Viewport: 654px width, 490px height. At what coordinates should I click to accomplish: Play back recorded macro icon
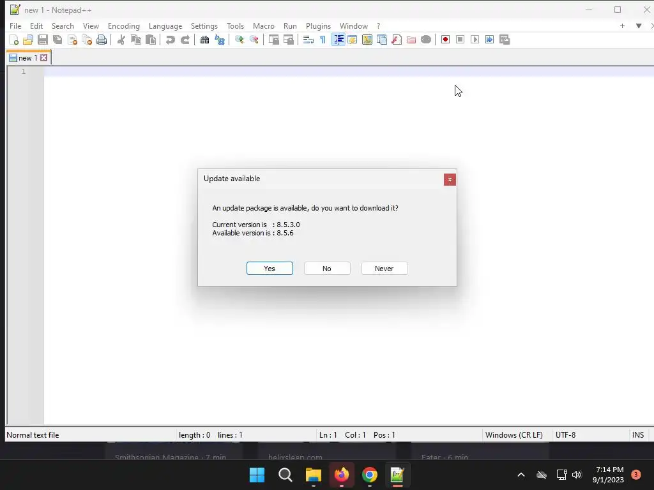[475, 40]
